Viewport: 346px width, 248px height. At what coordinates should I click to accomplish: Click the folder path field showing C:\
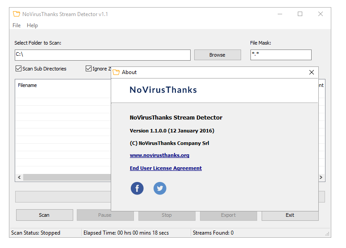103,55
